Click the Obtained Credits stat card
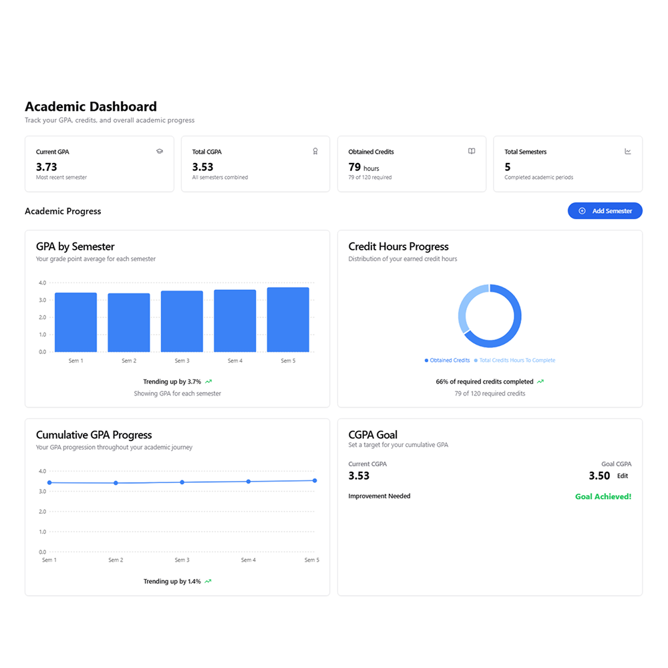Screen dimensions: 668x668 (x=411, y=164)
